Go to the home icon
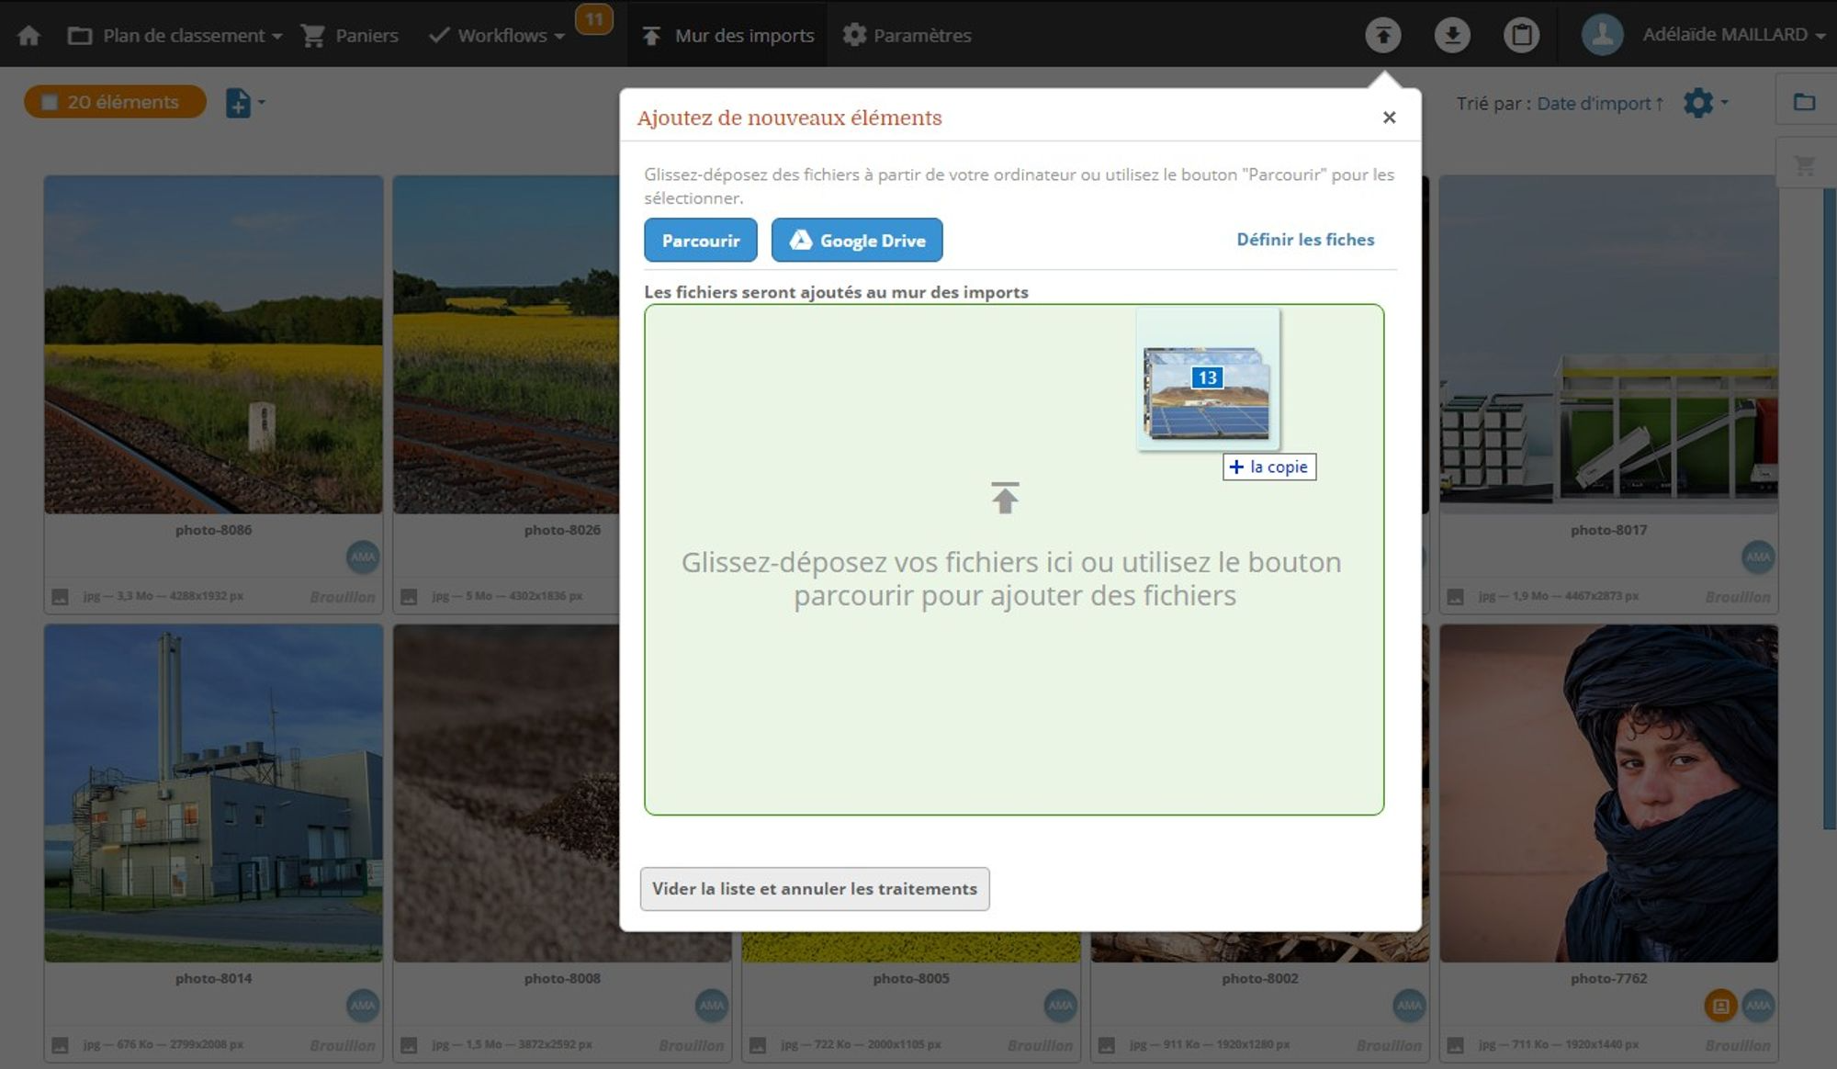Image resolution: width=1837 pixels, height=1069 pixels. point(28,35)
